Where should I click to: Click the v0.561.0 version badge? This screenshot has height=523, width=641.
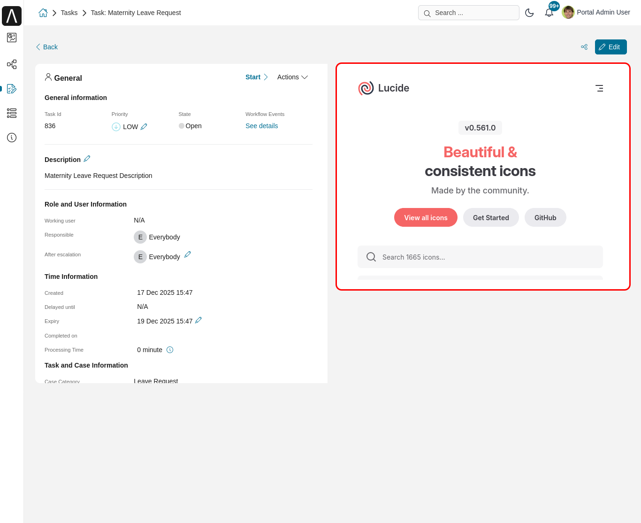click(x=480, y=127)
